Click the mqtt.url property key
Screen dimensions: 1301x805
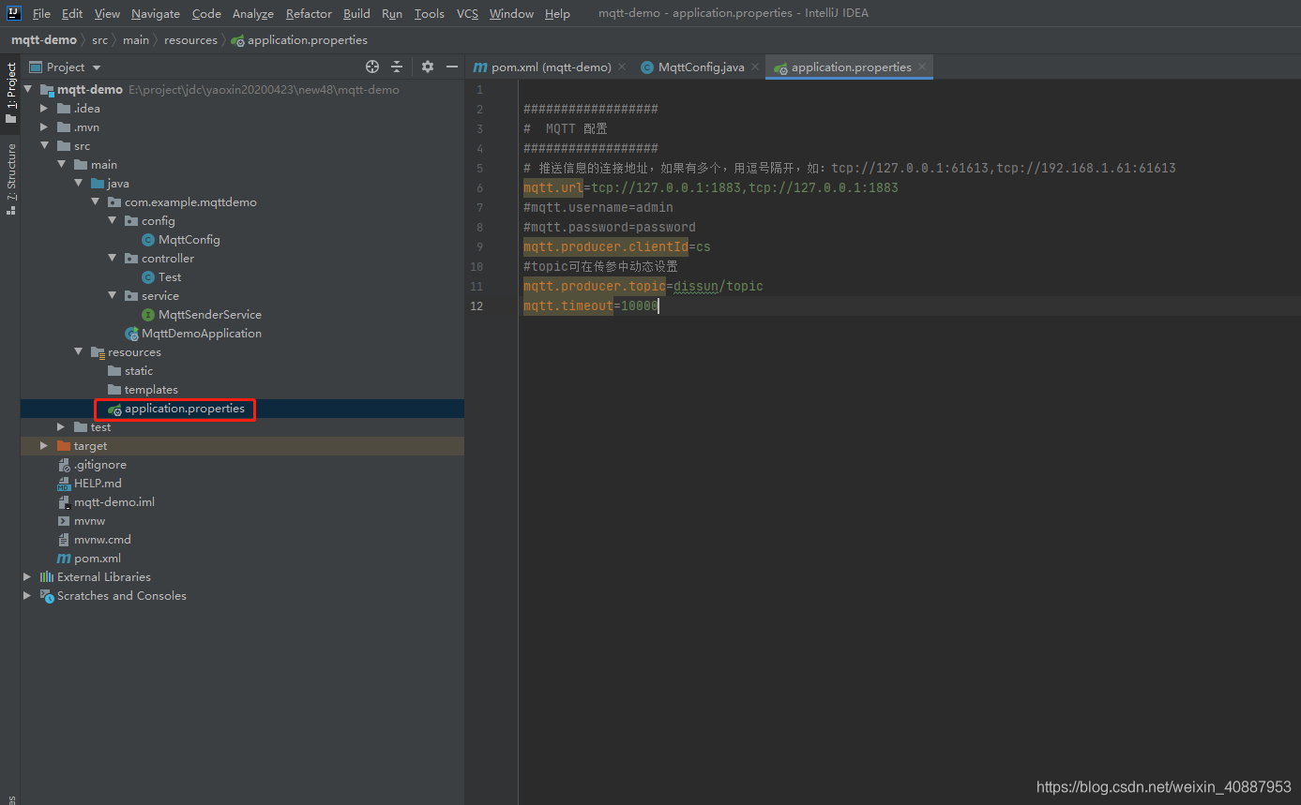click(x=553, y=187)
